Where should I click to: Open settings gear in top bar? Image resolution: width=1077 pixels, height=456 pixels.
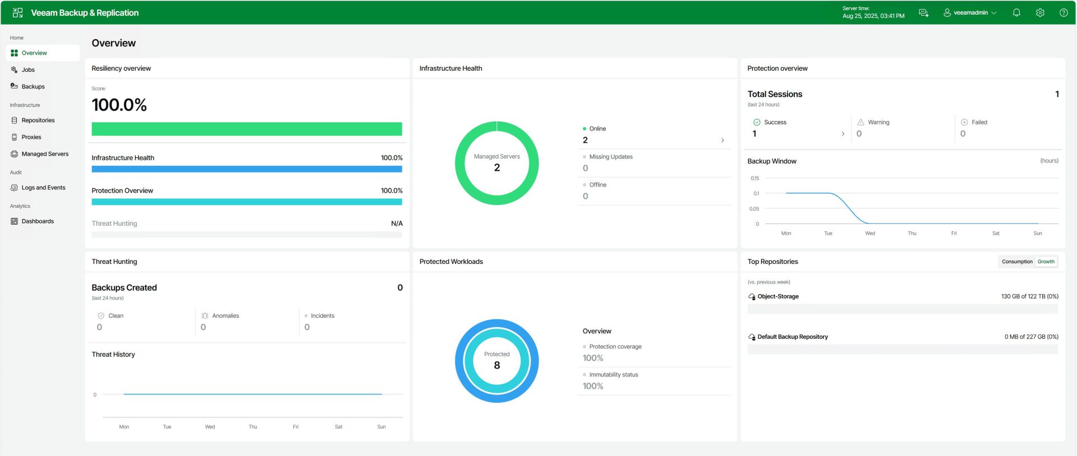point(1040,12)
